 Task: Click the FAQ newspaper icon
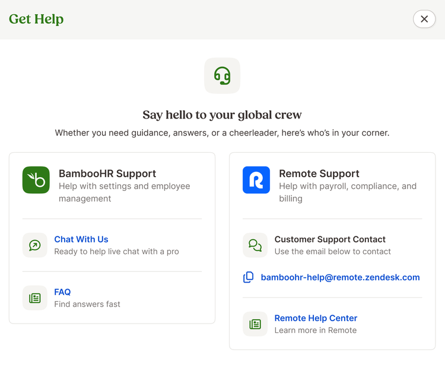pos(35,298)
